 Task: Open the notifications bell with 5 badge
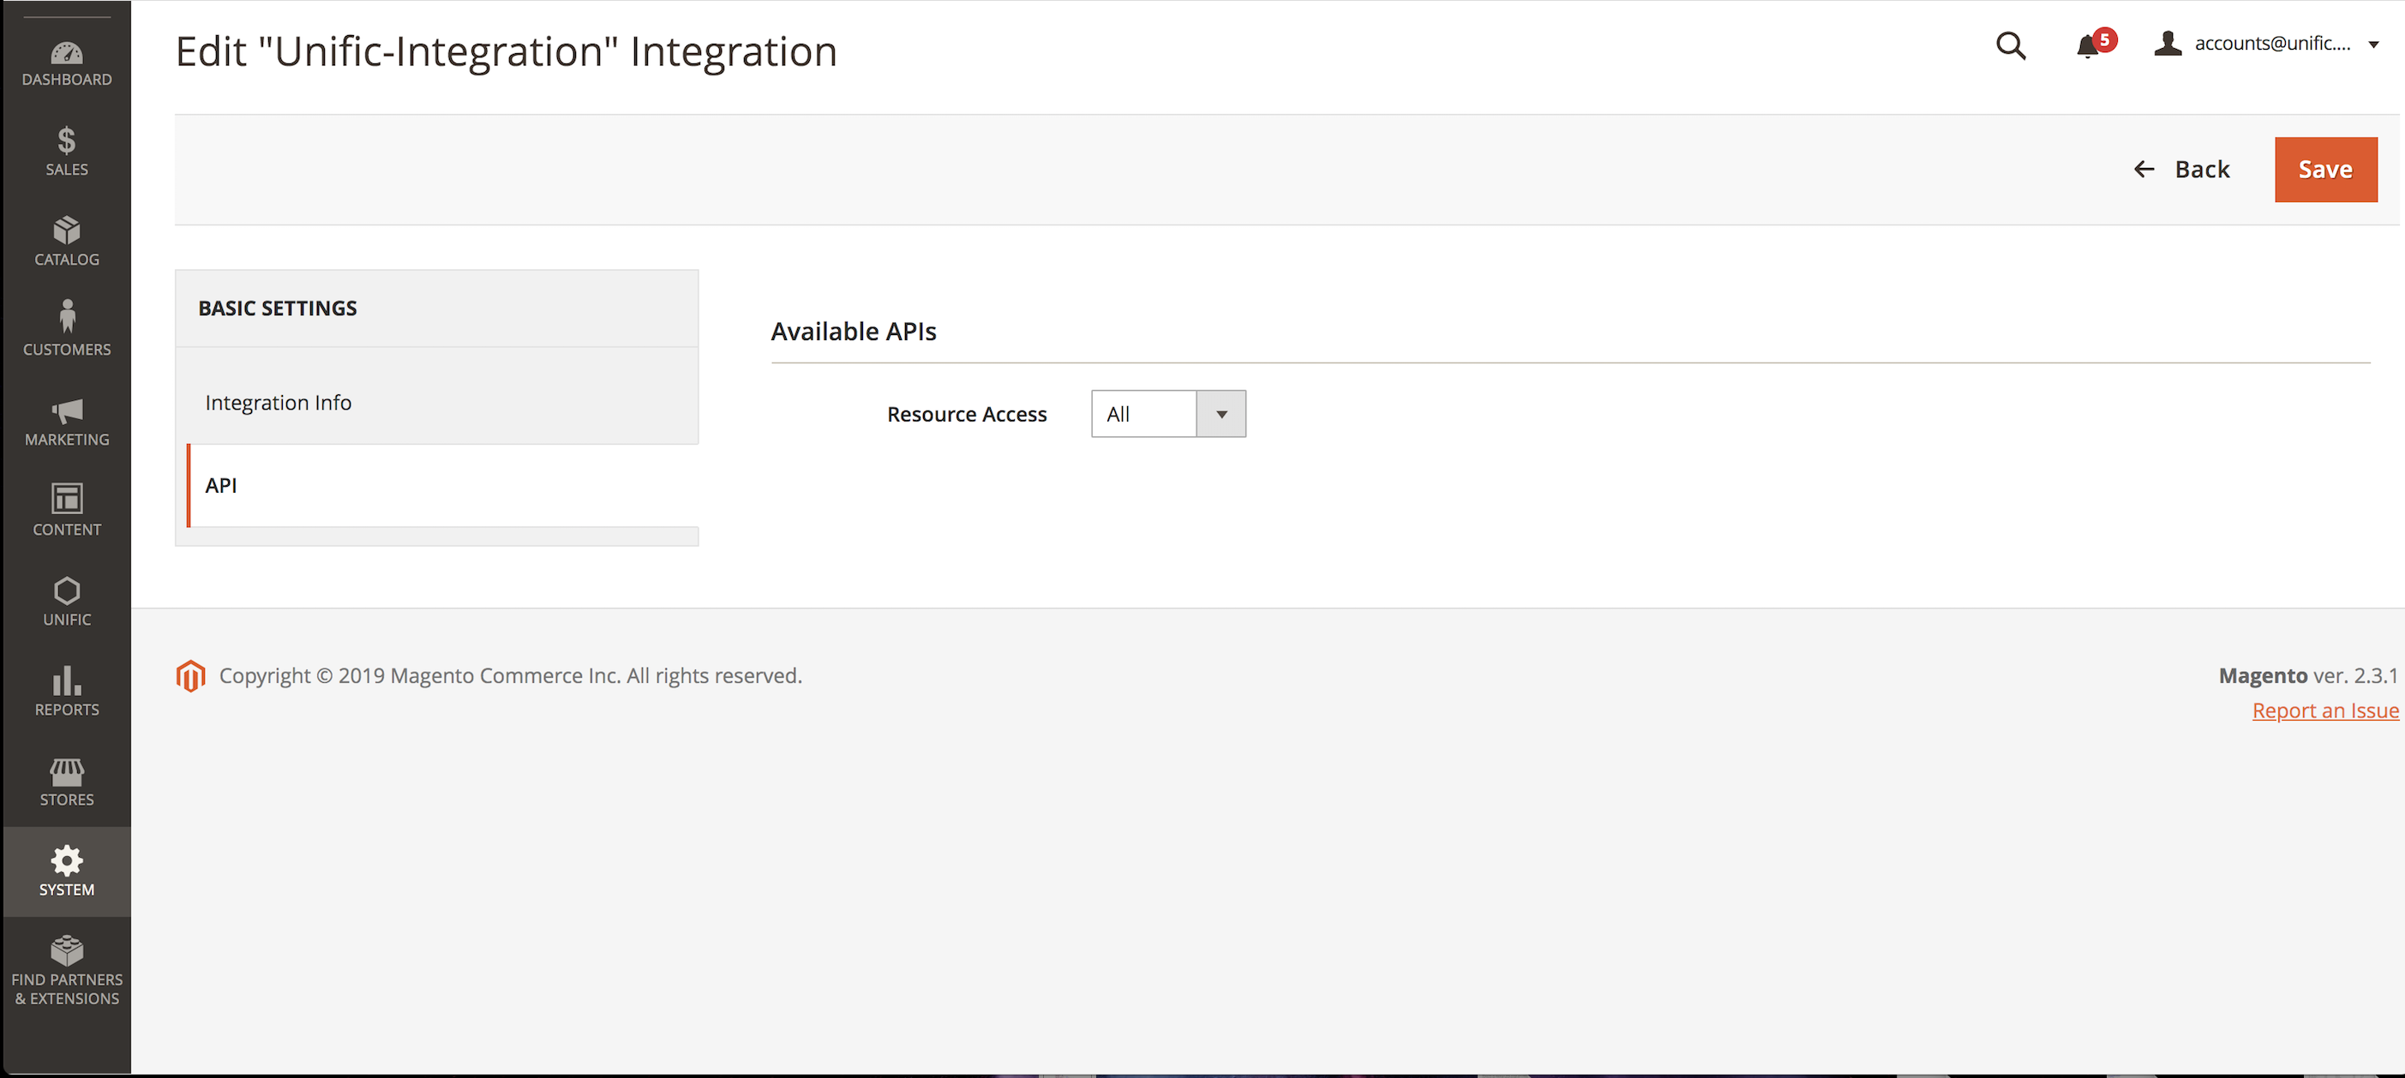pos(2094,44)
